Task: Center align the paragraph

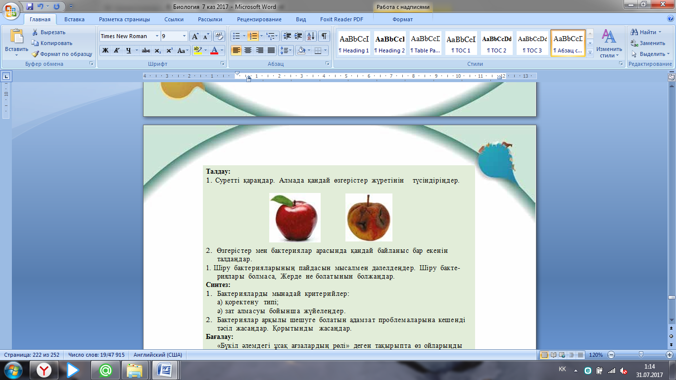Action: click(248, 50)
